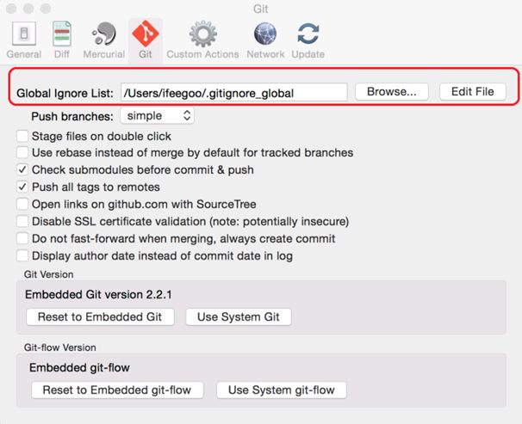Click the Browse... button
This screenshot has height=424, width=522.
(x=391, y=92)
